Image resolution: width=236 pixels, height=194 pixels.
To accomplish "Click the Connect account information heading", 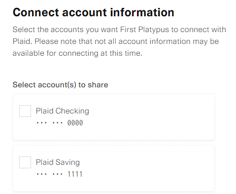I will pyautogui.click(x=94, y=12).
